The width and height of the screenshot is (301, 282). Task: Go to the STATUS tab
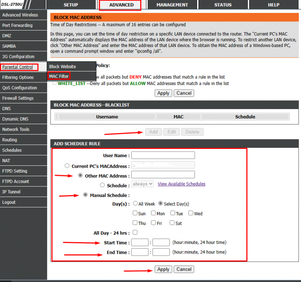click(223, 5)
